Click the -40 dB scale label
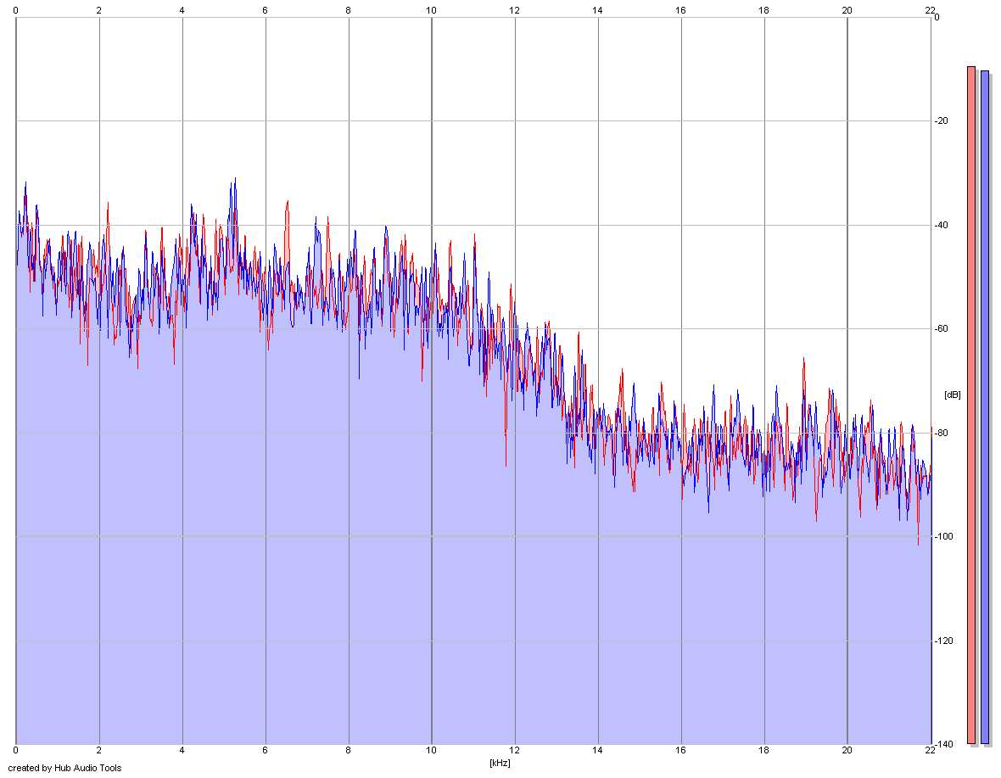The height and width of the screenshot is (778, 1001). pos(942,226)
